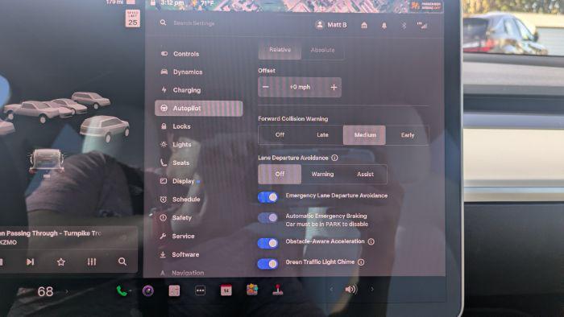Open the Calendar app in dock
Screen dimensions: 564x317
click(x=226, y=290)
